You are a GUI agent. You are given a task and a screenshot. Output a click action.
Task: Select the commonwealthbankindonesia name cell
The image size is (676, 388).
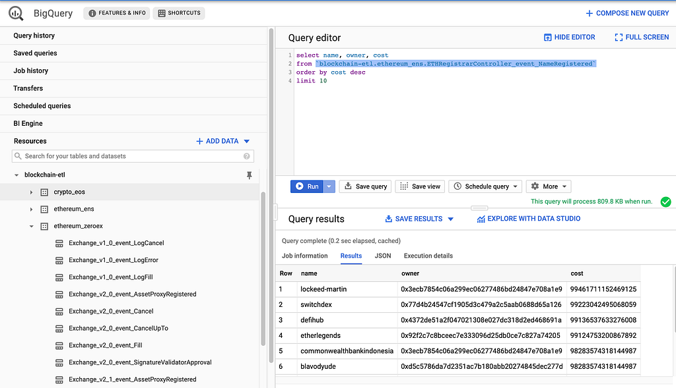click(x=347, y=351)
